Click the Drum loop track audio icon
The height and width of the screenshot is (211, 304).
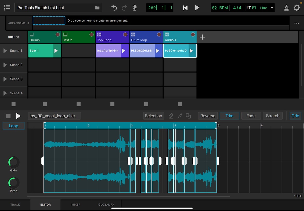tap(133, 34)
